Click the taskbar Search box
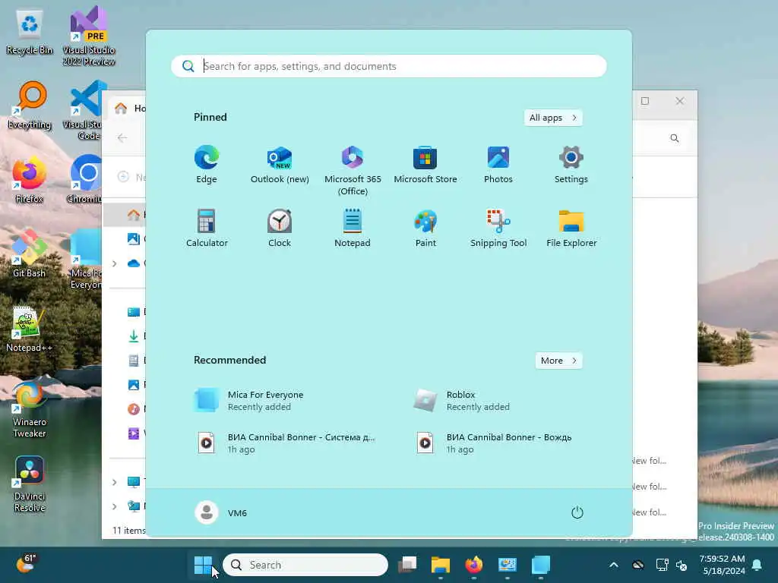778x583 pixels. coord(305,565)
